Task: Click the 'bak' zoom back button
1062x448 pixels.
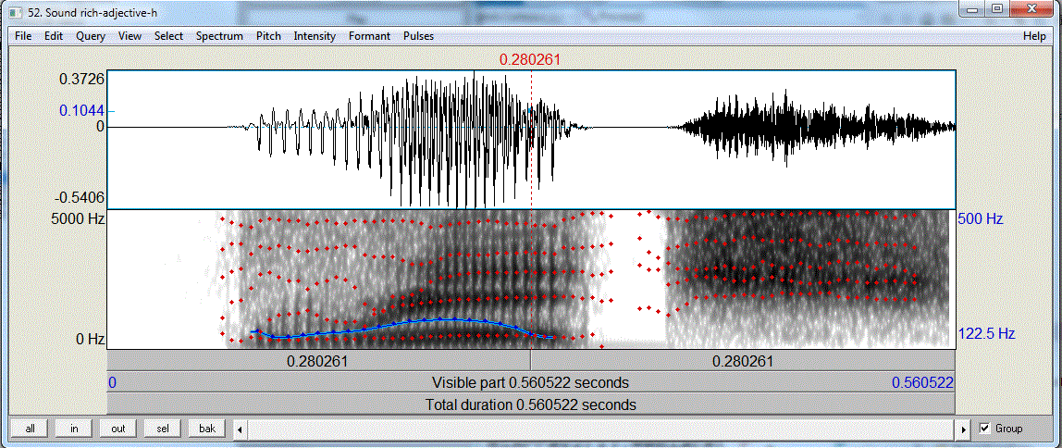Action: coord(207,429)
